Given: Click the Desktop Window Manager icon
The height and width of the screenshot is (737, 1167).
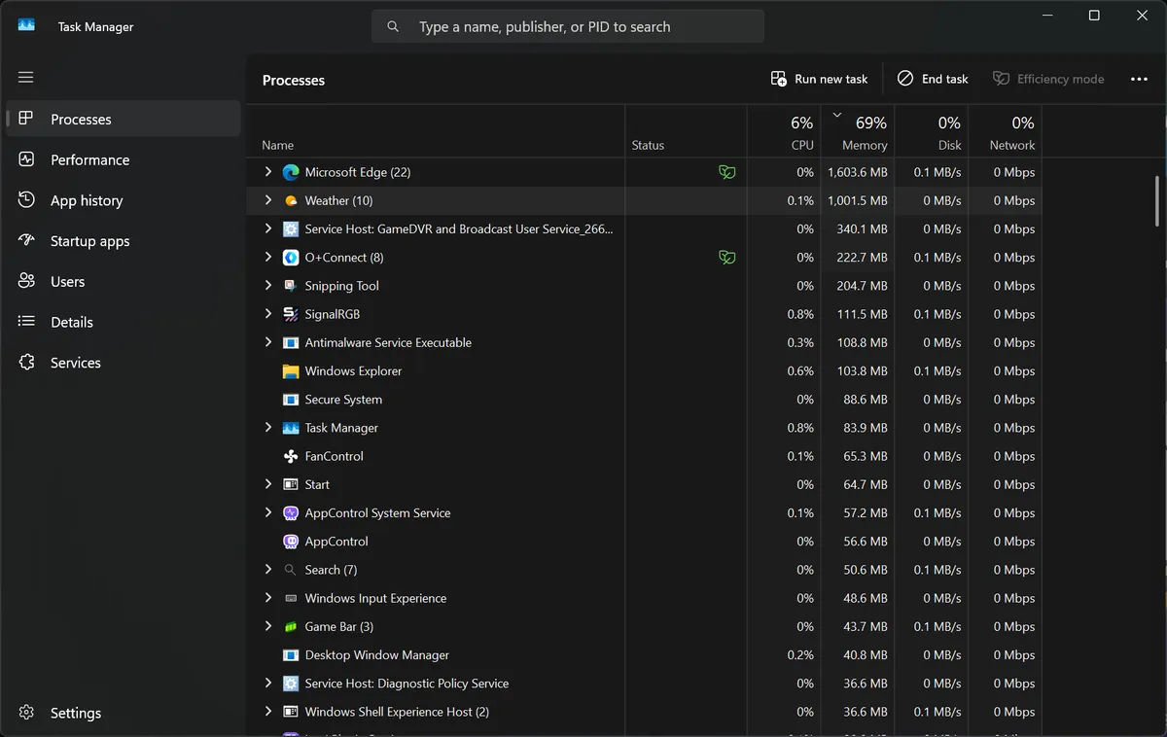Looking at the screenshot, I should point(290,654).
